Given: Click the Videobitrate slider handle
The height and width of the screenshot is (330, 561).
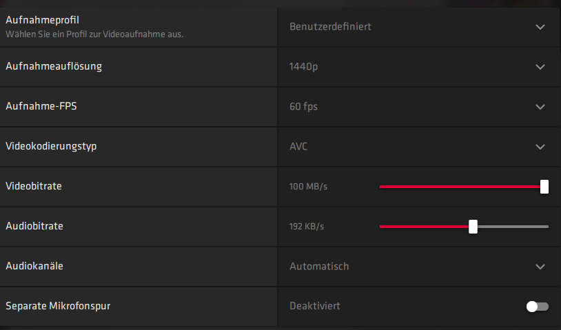Looking at the screenshot, I should (x=544, y=187).
